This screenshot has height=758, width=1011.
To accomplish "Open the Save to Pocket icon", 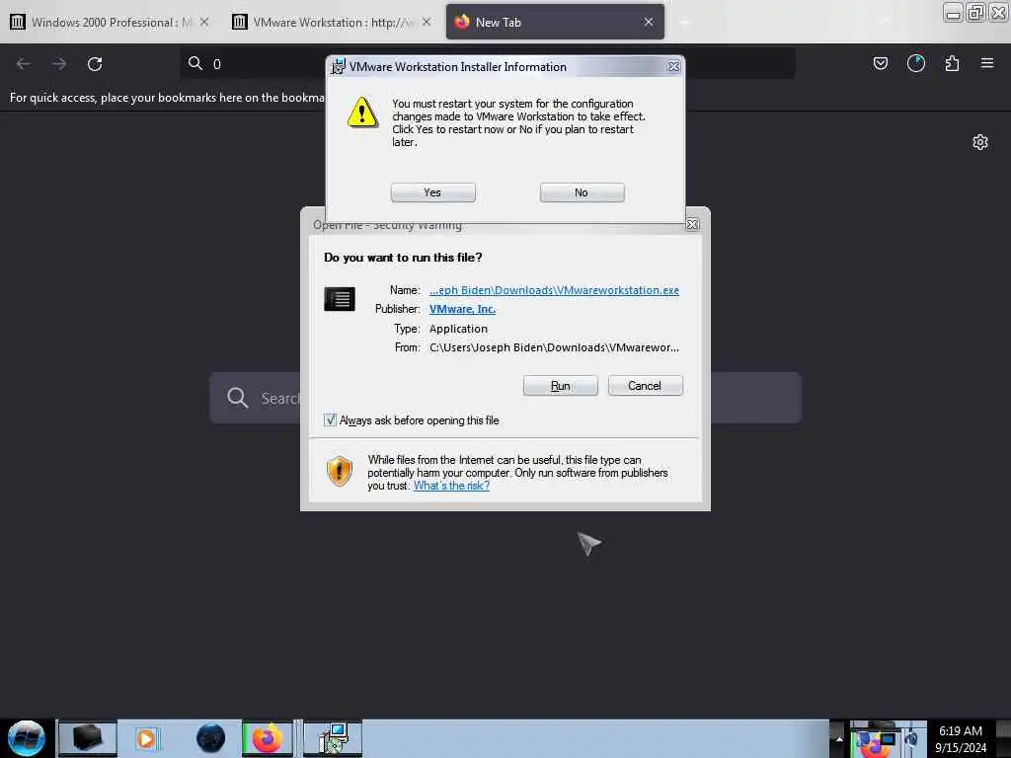I will (880, 63).
